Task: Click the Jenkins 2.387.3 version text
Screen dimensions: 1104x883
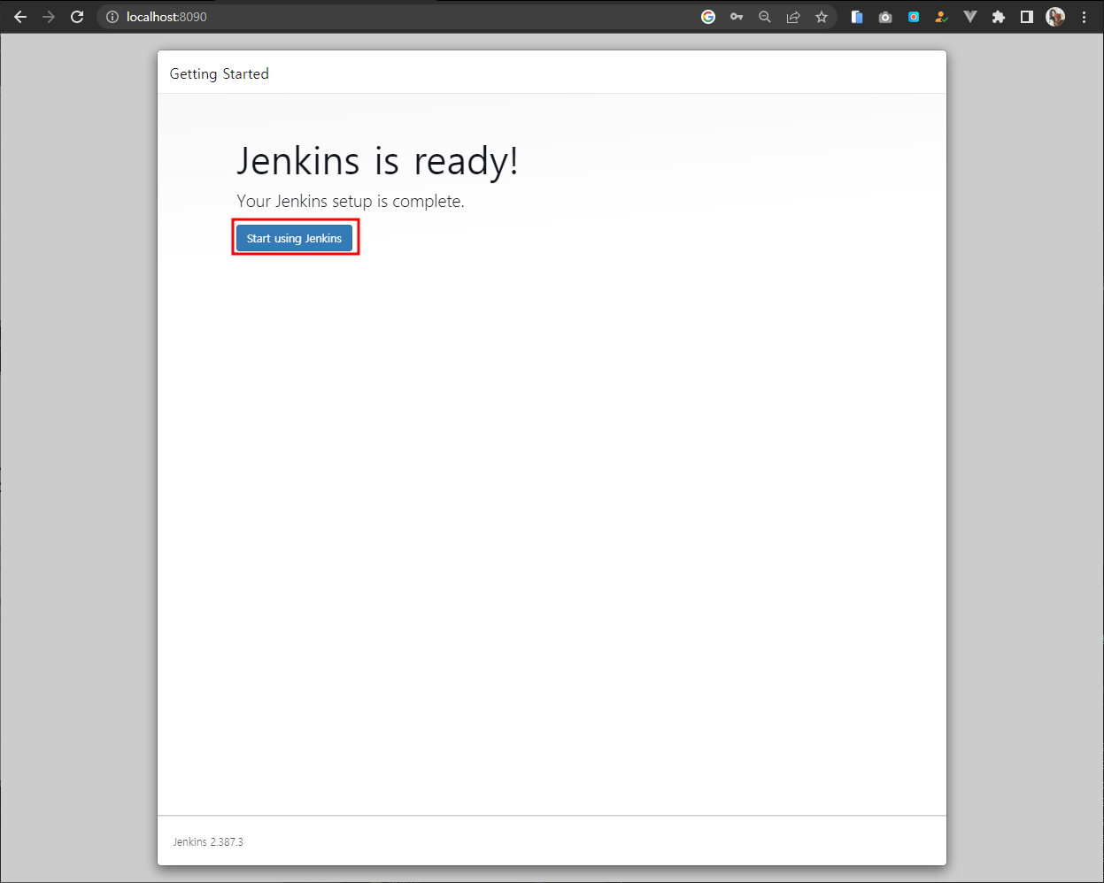Action: 208,842
